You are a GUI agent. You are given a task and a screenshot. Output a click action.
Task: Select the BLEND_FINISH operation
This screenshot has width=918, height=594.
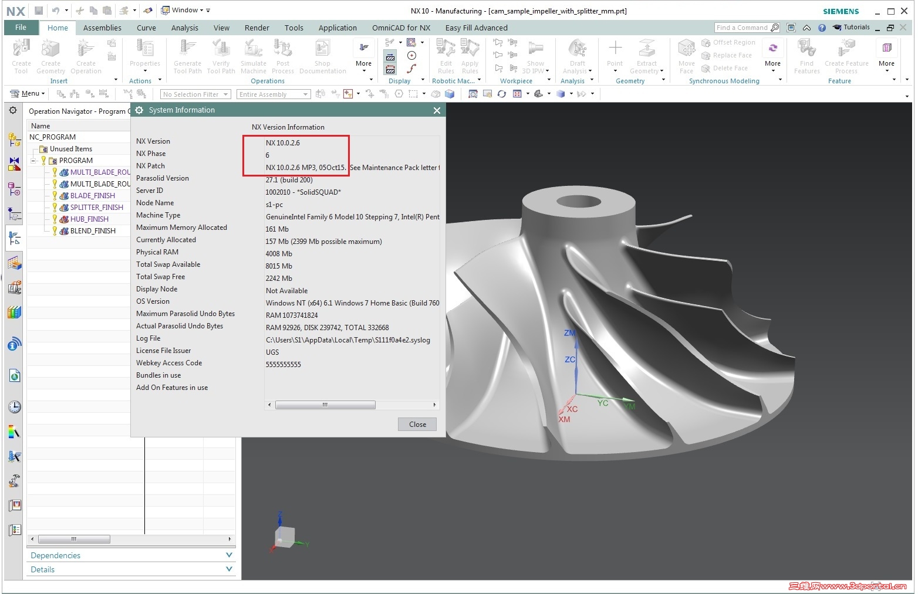[x=93, y=231]
